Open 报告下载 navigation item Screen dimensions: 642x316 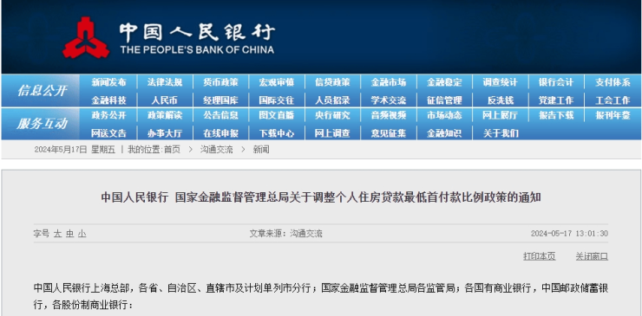[x=556, y=116]
